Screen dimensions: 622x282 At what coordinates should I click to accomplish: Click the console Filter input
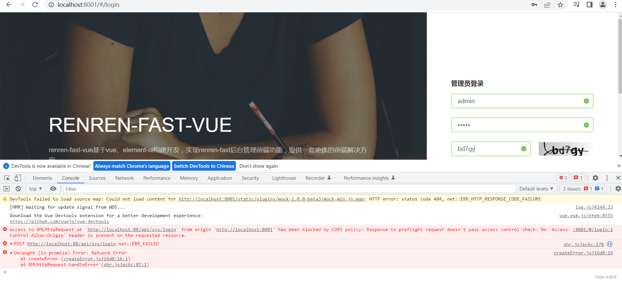[x=290, y=189]
